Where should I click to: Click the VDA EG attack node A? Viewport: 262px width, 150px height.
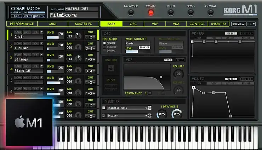[193, 87]
